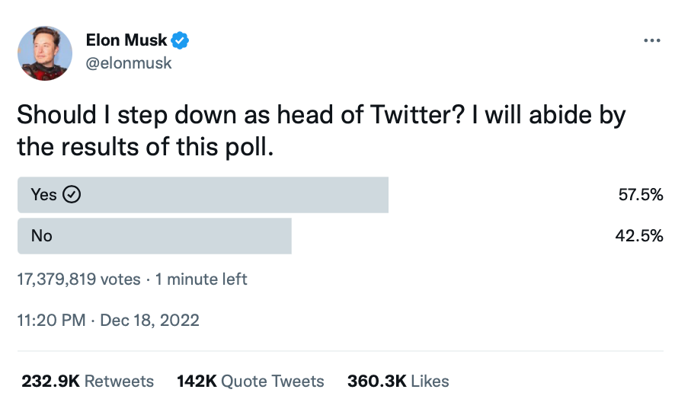View the 232.9K Retweets list
Image resolution: width=675 pixels, height=399 pixels.
coord(88,381)
